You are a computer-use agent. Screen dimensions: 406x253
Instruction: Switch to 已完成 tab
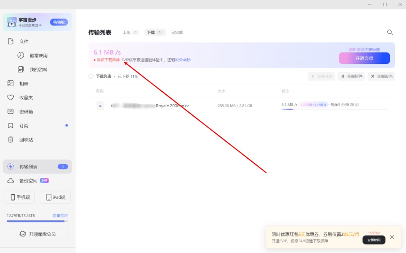[177, 33]
